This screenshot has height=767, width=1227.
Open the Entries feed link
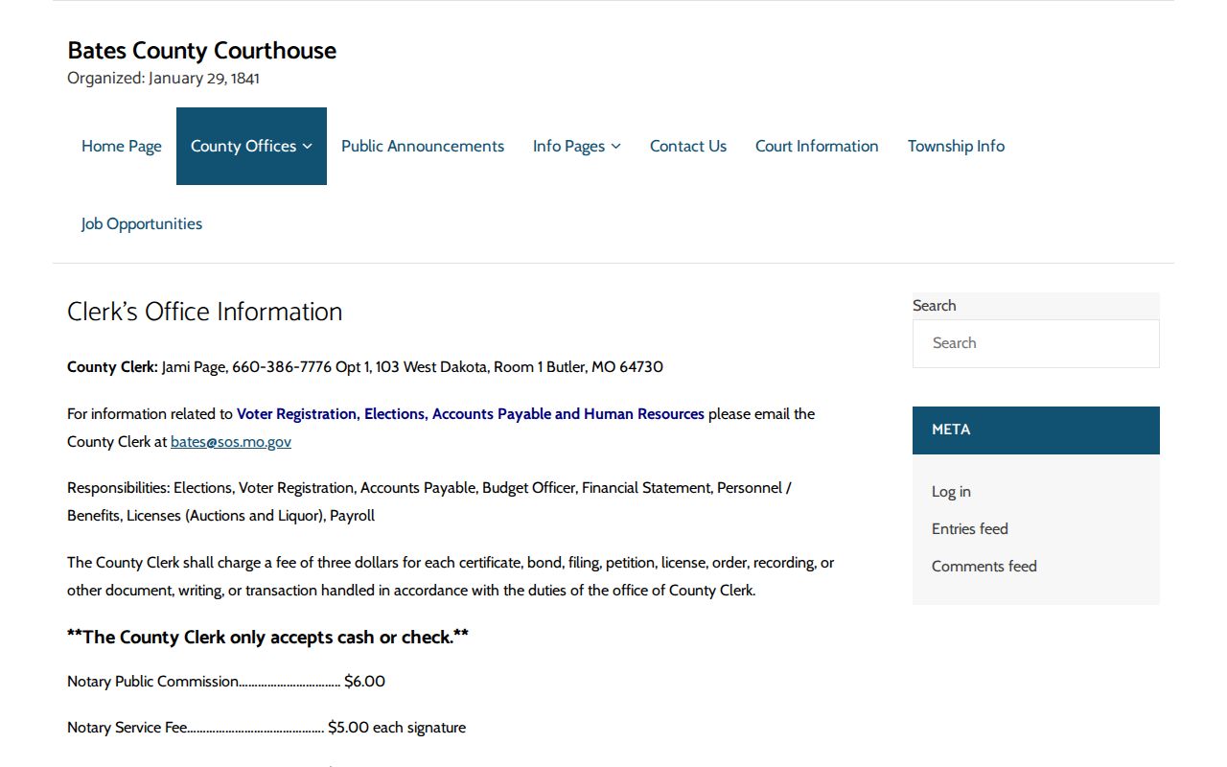pos(970,529)
